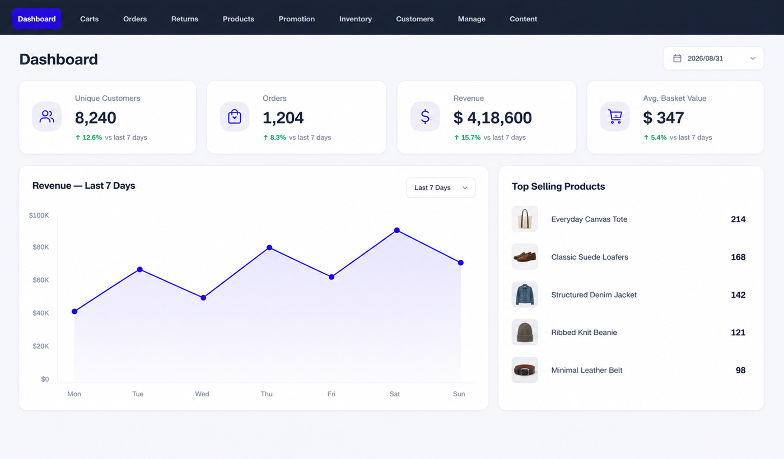Click the Avg. Basket Value cart icon
This screenshot has height=459, width=784.
point(615,116)
